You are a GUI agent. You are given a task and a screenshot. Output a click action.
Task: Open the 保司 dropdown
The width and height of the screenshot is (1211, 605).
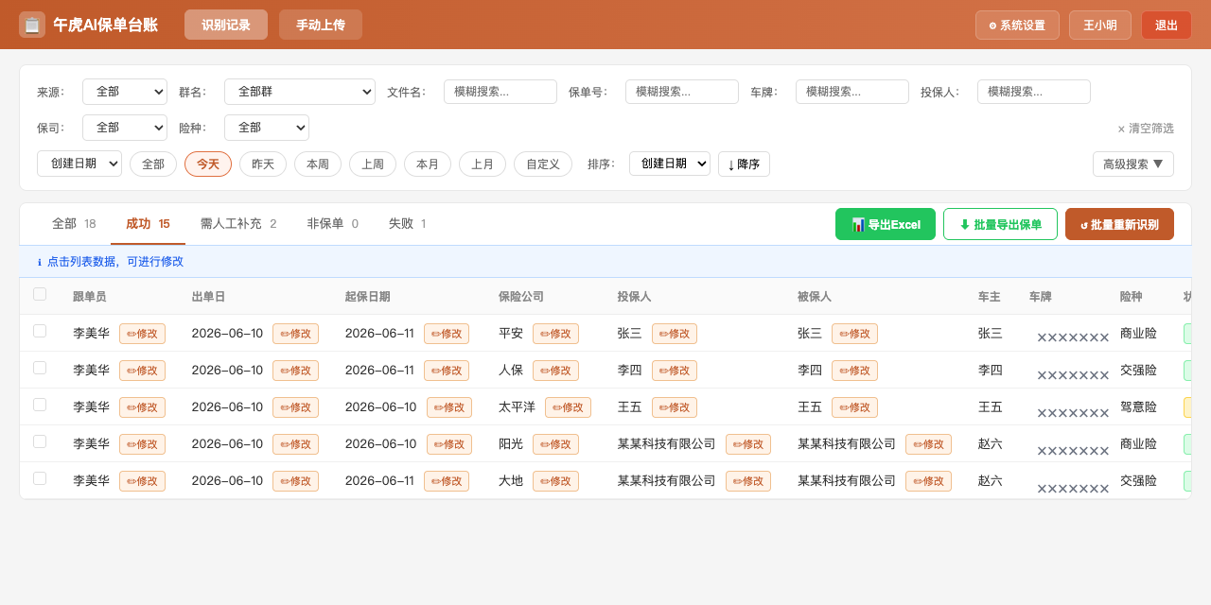(x=125, y=128)
